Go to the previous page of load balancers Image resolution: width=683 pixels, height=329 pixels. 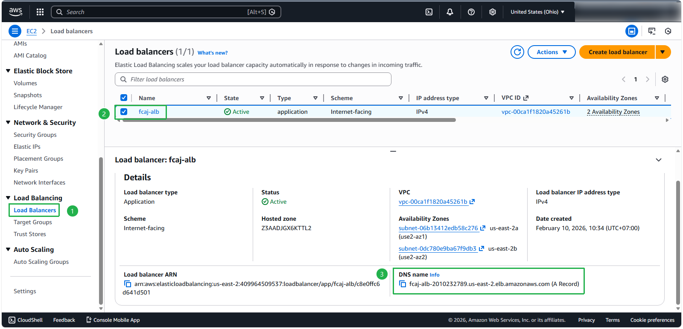[624, 79]
